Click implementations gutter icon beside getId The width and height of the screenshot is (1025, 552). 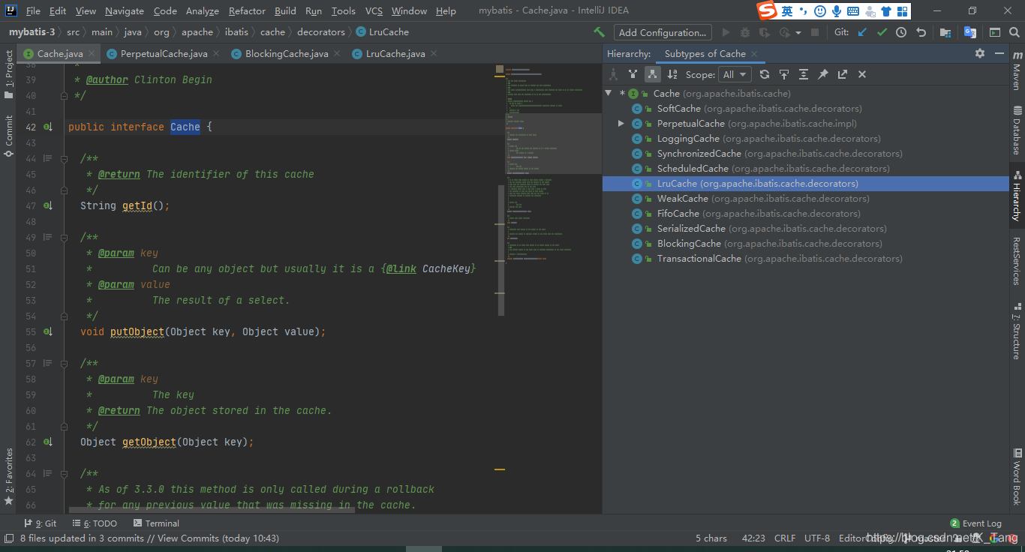(x=48, y=205)
